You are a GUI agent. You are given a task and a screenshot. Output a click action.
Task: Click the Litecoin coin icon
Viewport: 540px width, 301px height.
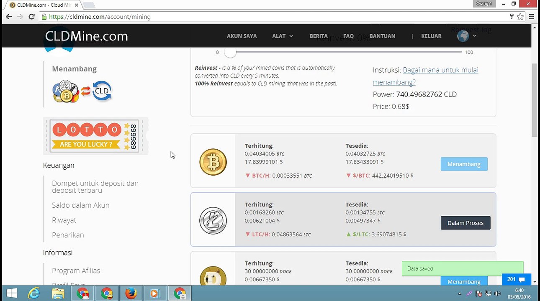(x=213, y=221)
